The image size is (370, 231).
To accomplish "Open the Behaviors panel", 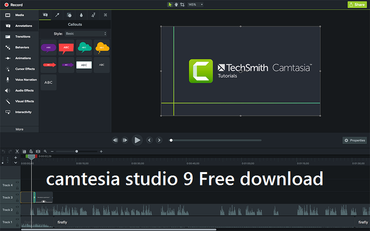I will click(19, 47).
